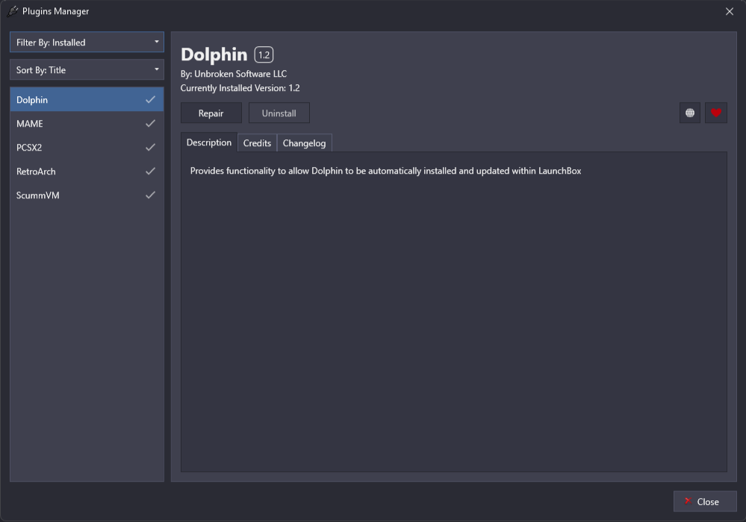This screenshot has width=746, height=522.
Task: Select the Description tab
Action: 209,142
